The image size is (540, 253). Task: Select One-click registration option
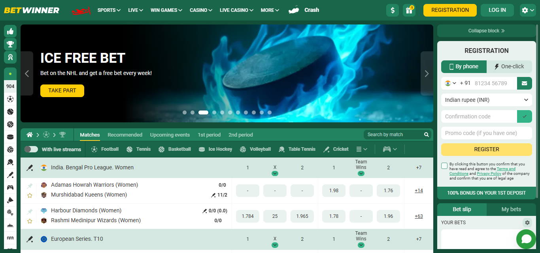(x=509, y=66)
